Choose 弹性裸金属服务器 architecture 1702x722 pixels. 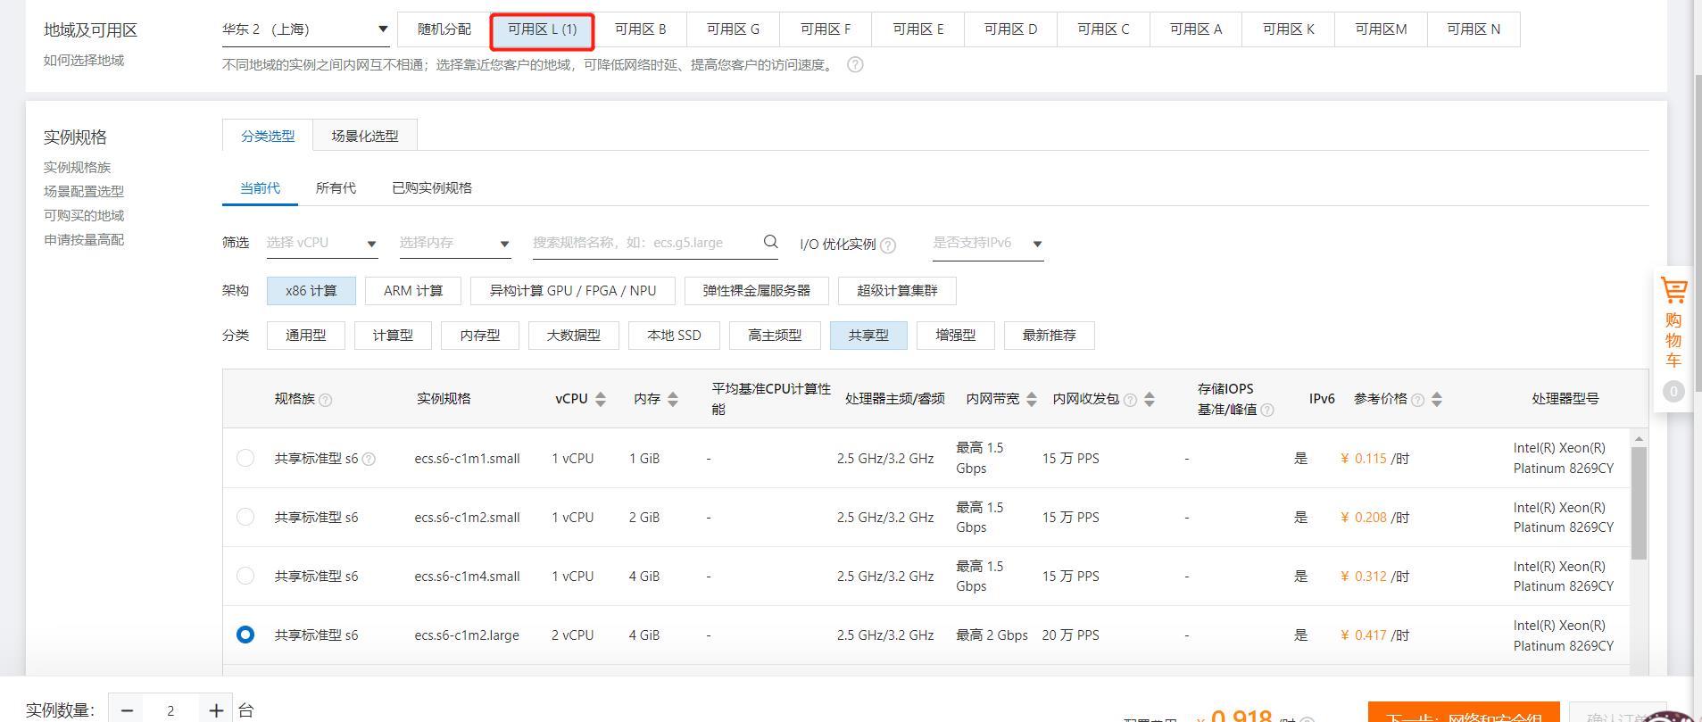pyautogui.click(x=757, y=291)
